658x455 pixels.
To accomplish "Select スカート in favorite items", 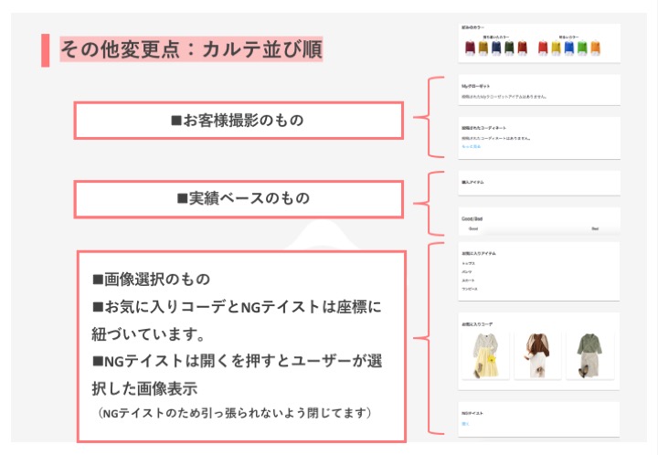I will pyautogui.click(x=468, y=280).
